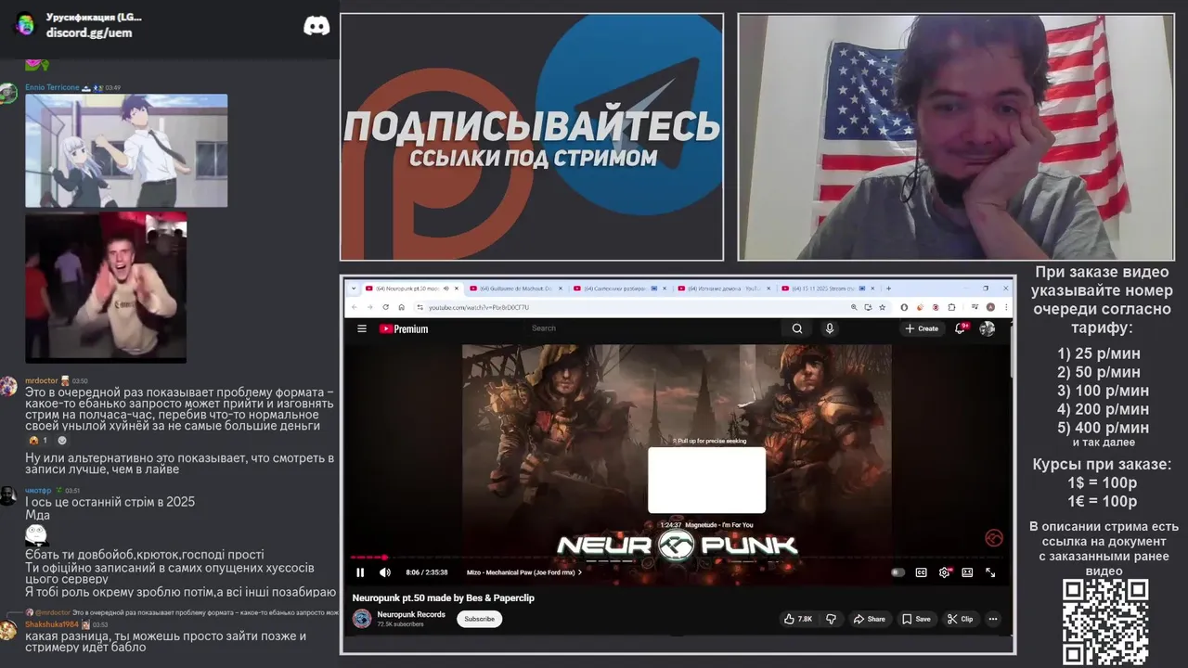Open the dancing man GIF in chat
The width and height of the screenshot is (1188, 668).
pos(106,287)
